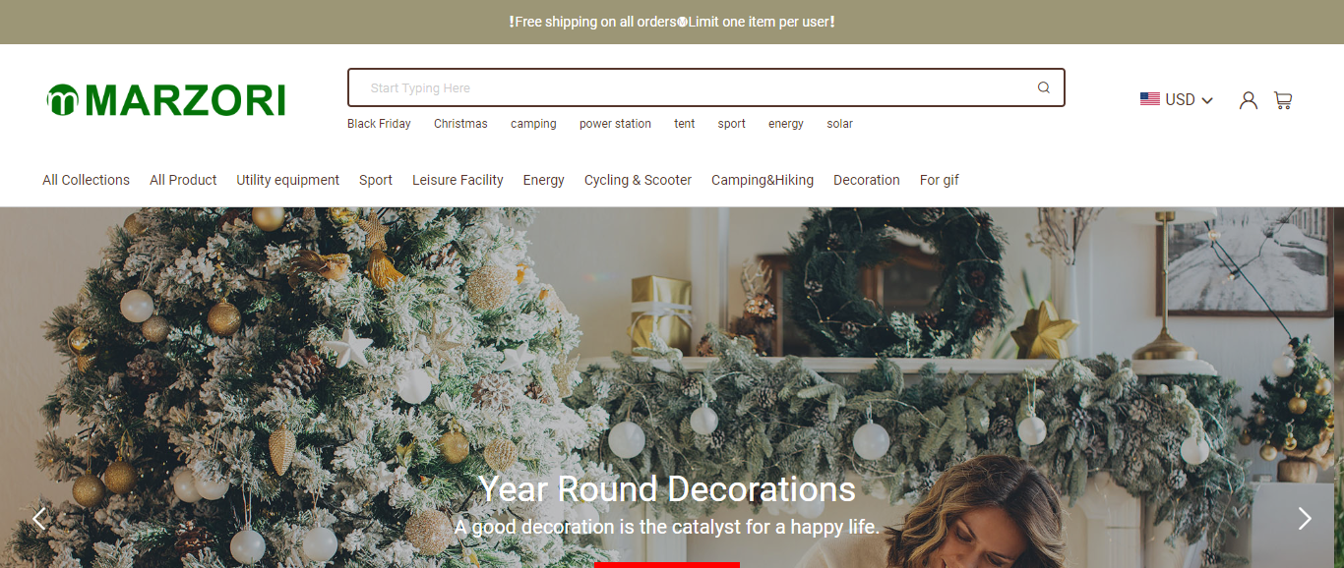The width and height of the screenshot is (1344, 568).
Task: Select the Cycling & Scooter menu item
Action: click(x=638, y=180)
